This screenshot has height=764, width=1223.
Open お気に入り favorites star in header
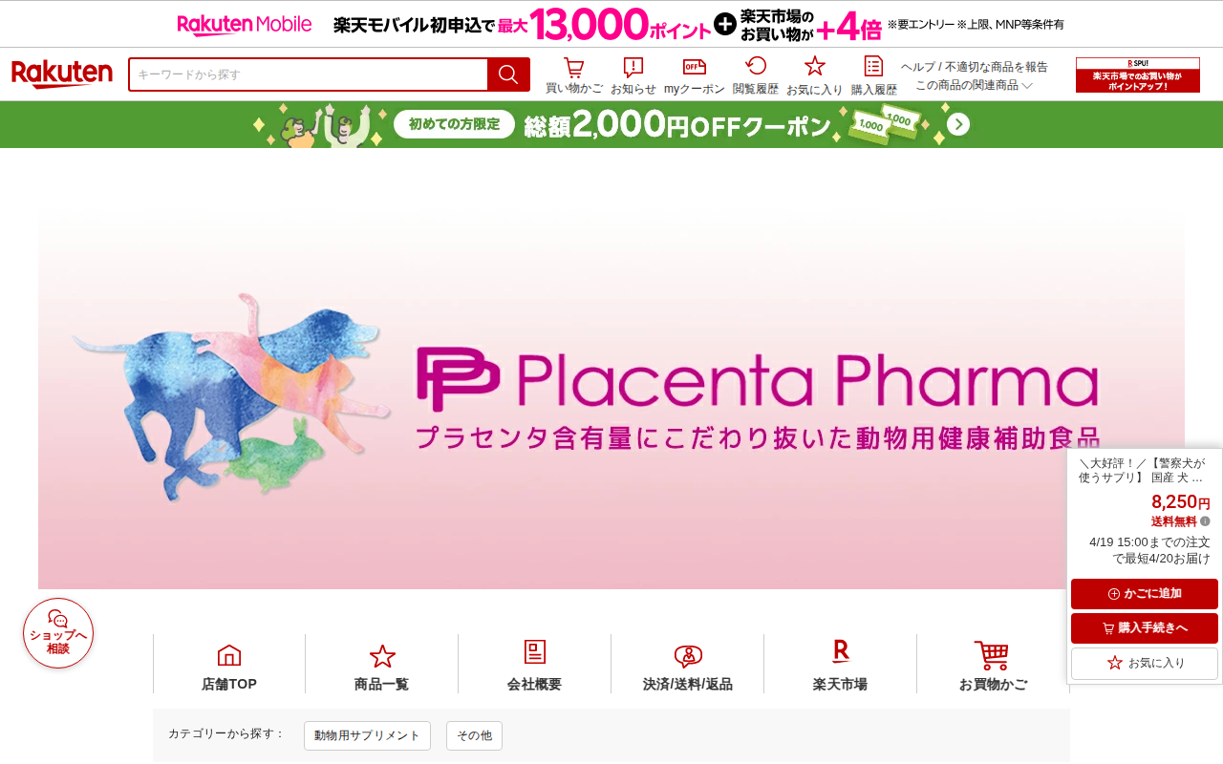point(815,74)
